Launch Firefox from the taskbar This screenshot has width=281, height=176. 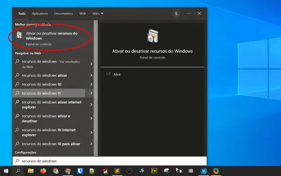click(x=43, y=171)
